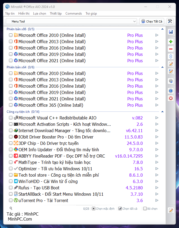Image resolution: width=179 pixels, height=228 pixels.
Task: Click the red lifebuoy help icon
Action: 171,98
